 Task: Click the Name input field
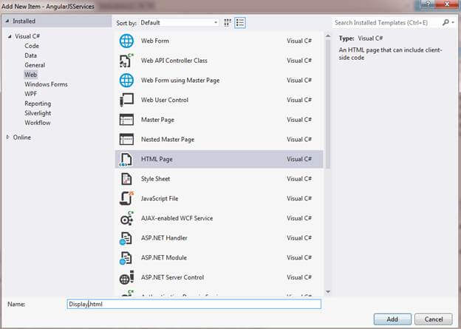click(x=194, y=304)
